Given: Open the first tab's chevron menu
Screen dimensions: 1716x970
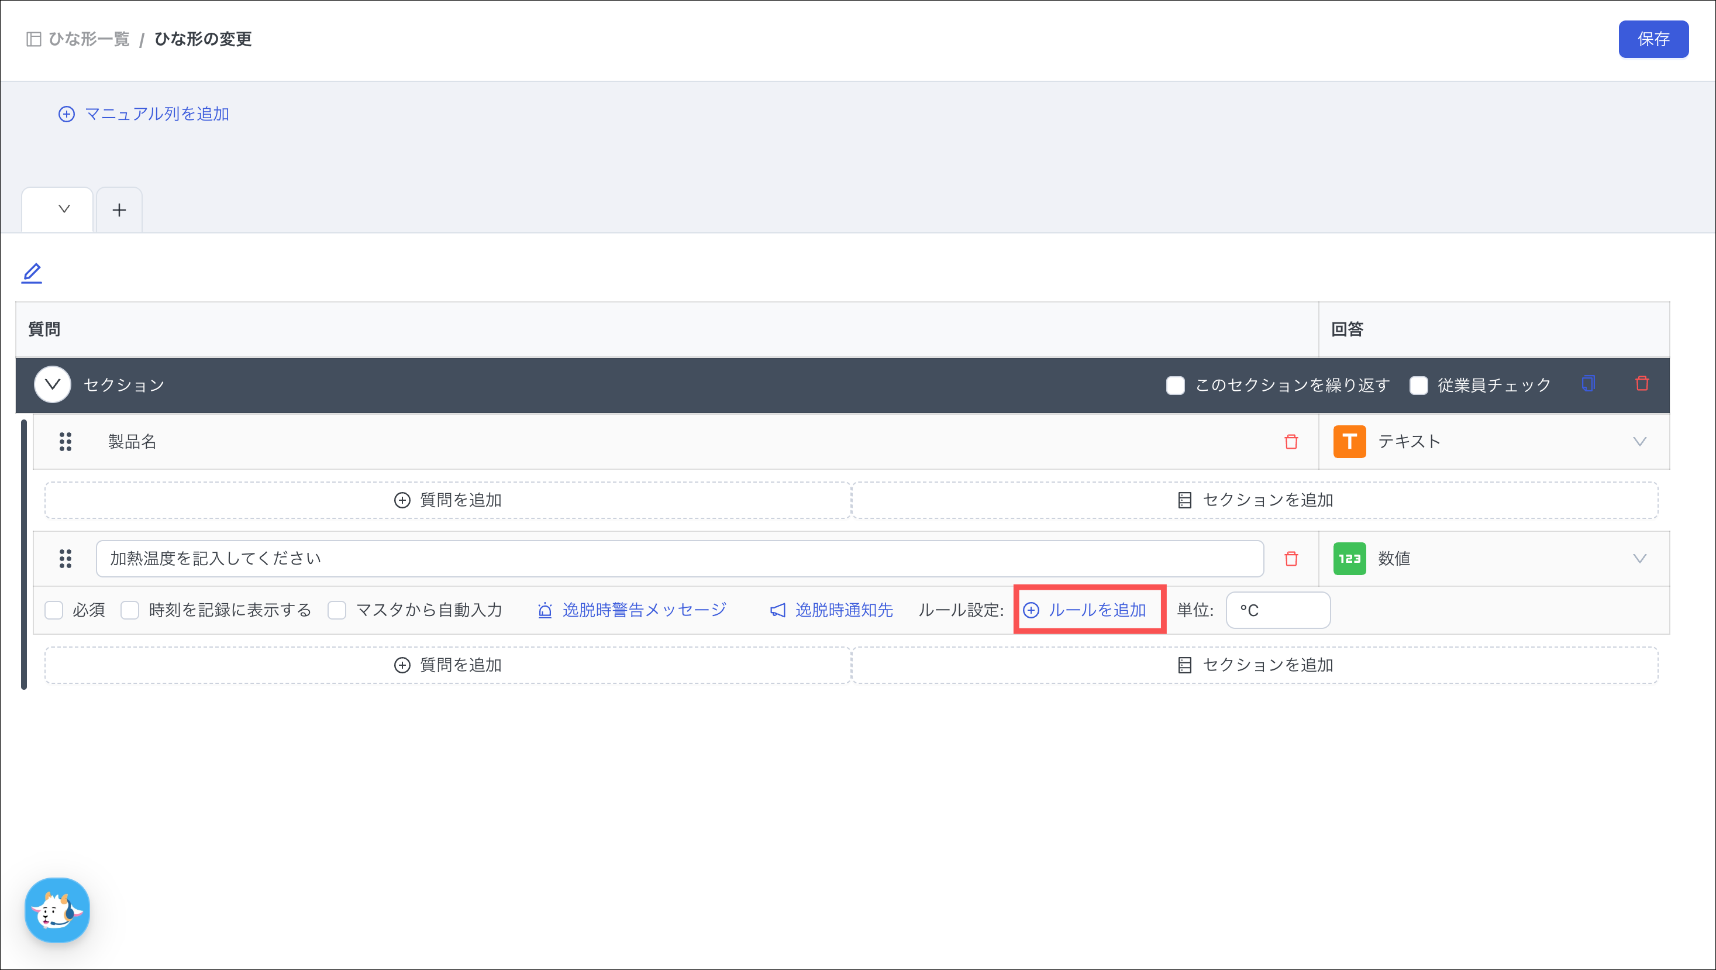Looking at the screenshot, I should click(64, 209).
